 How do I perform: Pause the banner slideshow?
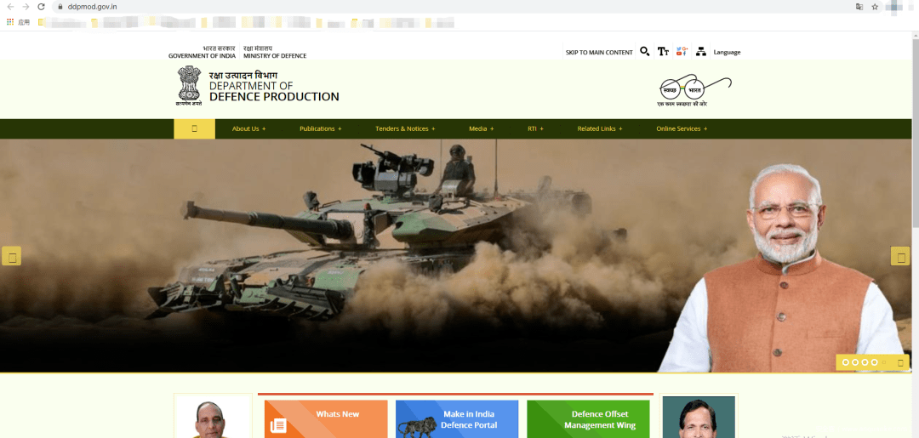click(901, 362)
